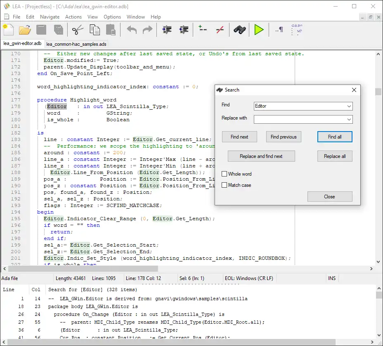Click the Replace all button

pos(335,156)
